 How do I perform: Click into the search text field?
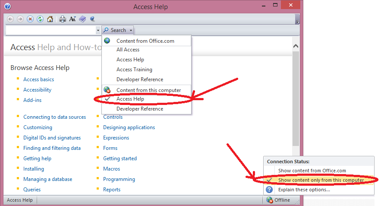tap(50, 30)
